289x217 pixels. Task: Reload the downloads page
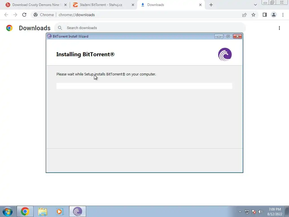click(x=24, y=15)
